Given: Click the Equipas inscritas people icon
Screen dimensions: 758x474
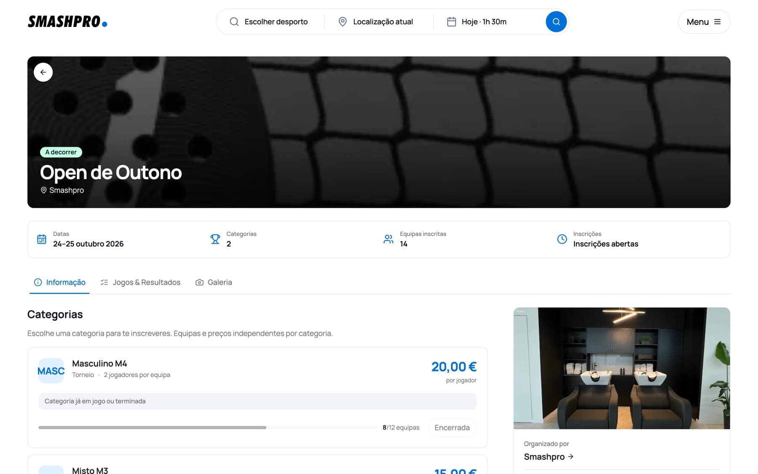Looking at the screenshot, I should click(x=388, y=239).
